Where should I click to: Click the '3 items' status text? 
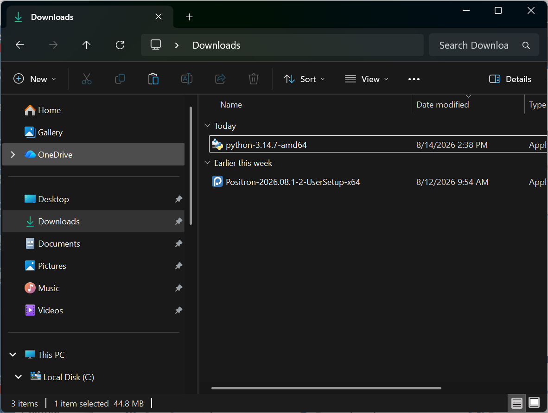pyautogui.click(x=25, y=404)
